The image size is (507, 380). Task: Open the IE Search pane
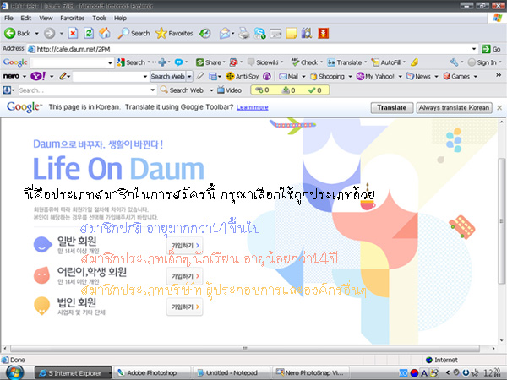[134, 33]
